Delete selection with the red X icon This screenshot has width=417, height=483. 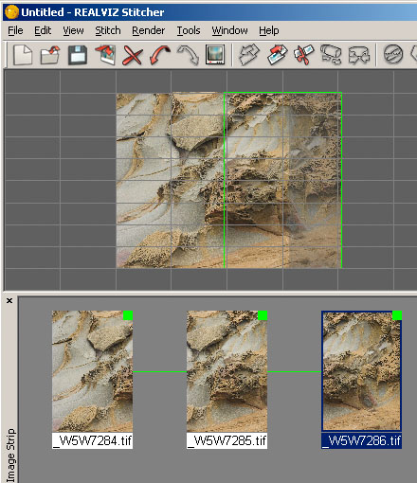coord(133,55)
